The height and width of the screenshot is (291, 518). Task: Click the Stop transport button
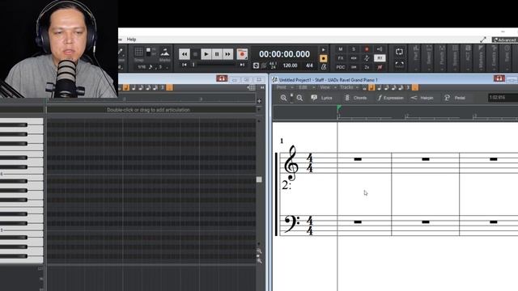[x=195, y=54]
